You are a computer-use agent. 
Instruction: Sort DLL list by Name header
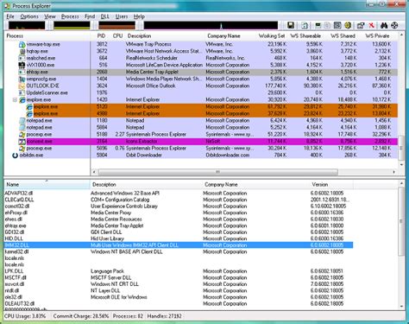[x=47, y=184]
